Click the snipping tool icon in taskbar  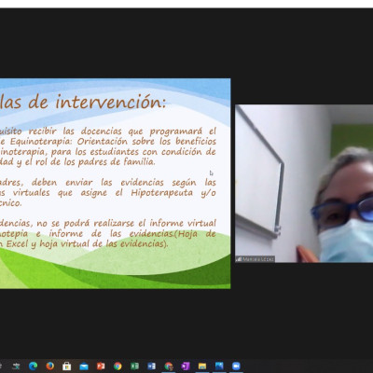16,366
